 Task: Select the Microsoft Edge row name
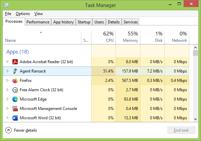pyautogui.click(x=33, y=99)
